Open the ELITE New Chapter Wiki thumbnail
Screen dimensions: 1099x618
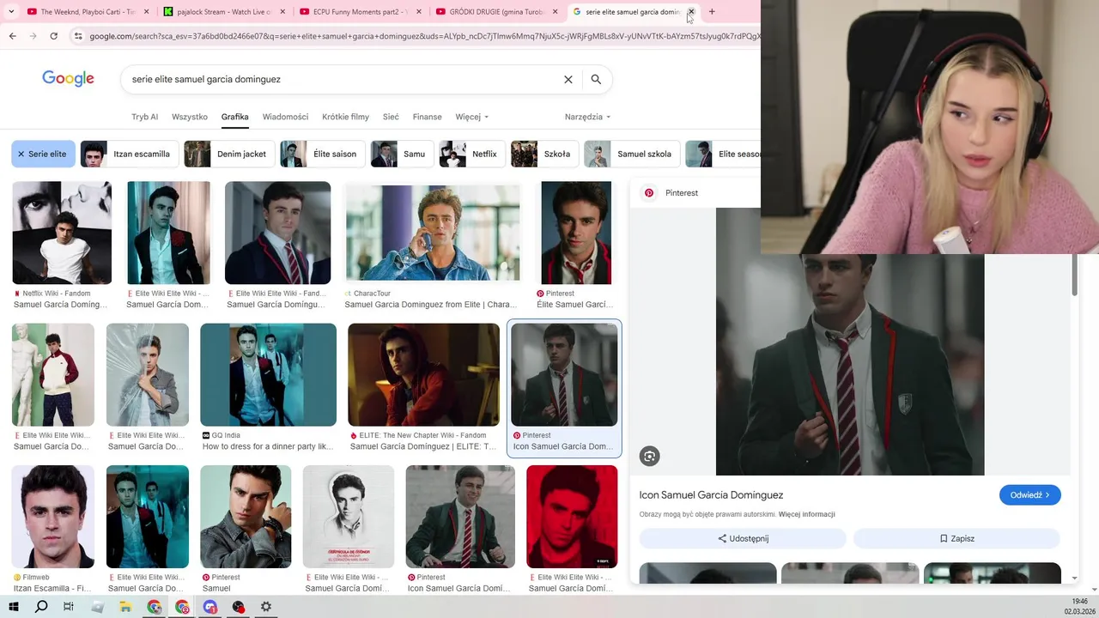(x=423, y=375)
